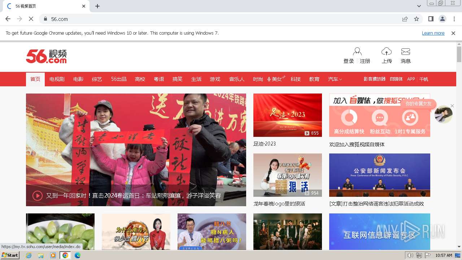Select the 首页 navigation tab
Image resolution: width=462 pixels, height=260 pixels.
click(x=35, y=79)
